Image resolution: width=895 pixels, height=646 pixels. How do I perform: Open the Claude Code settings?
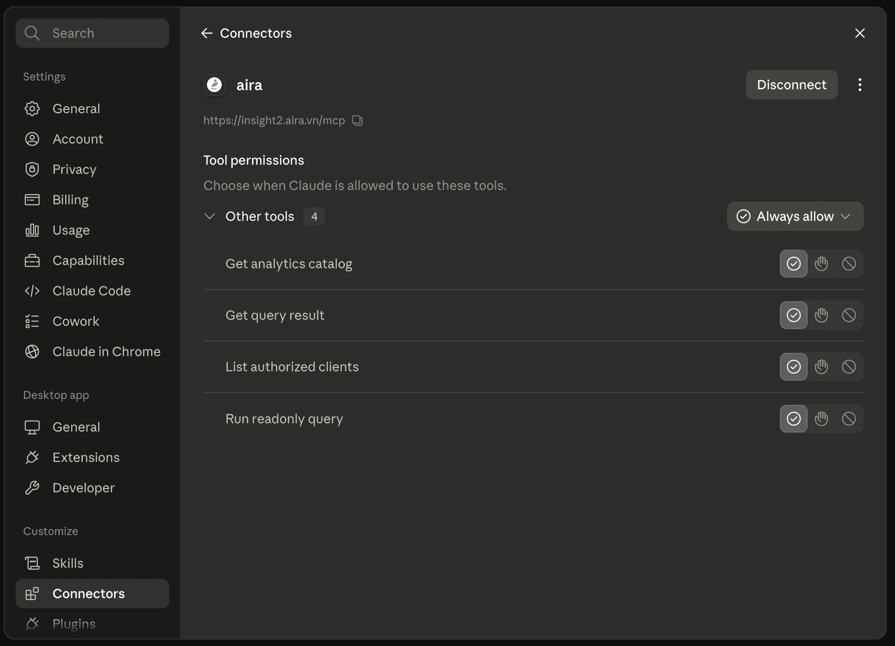point(92,291)
